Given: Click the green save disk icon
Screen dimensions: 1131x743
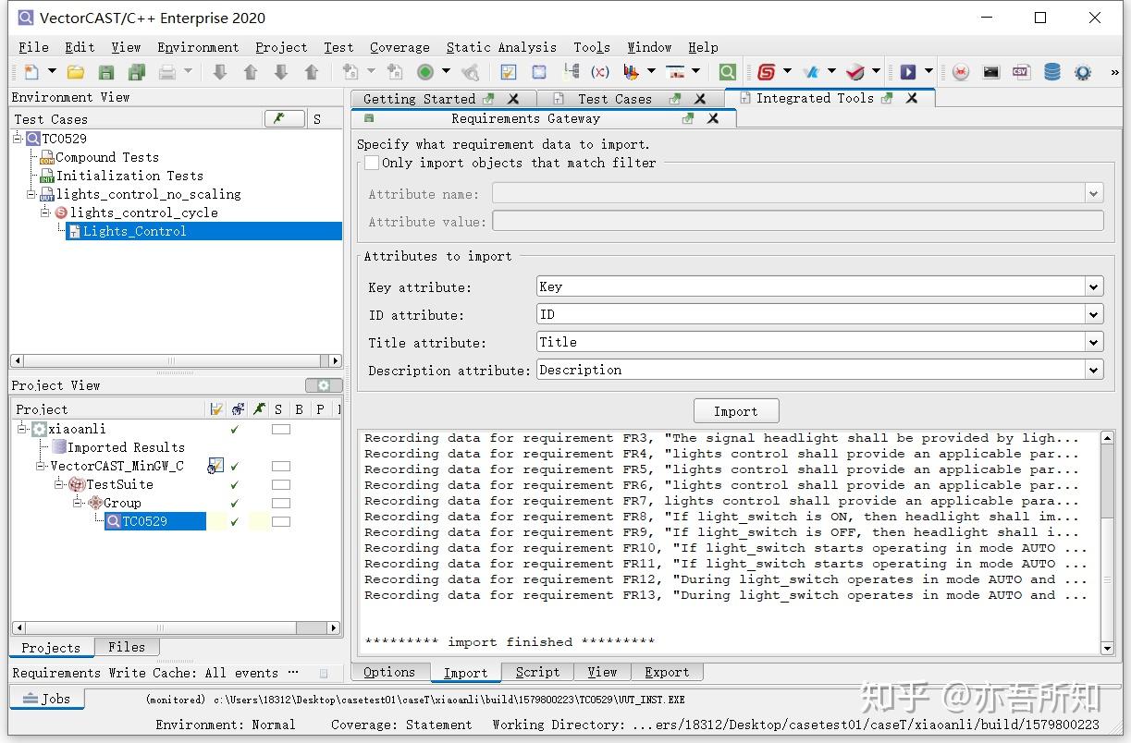Looking at the screenshot, I should [x=106, y=72].
